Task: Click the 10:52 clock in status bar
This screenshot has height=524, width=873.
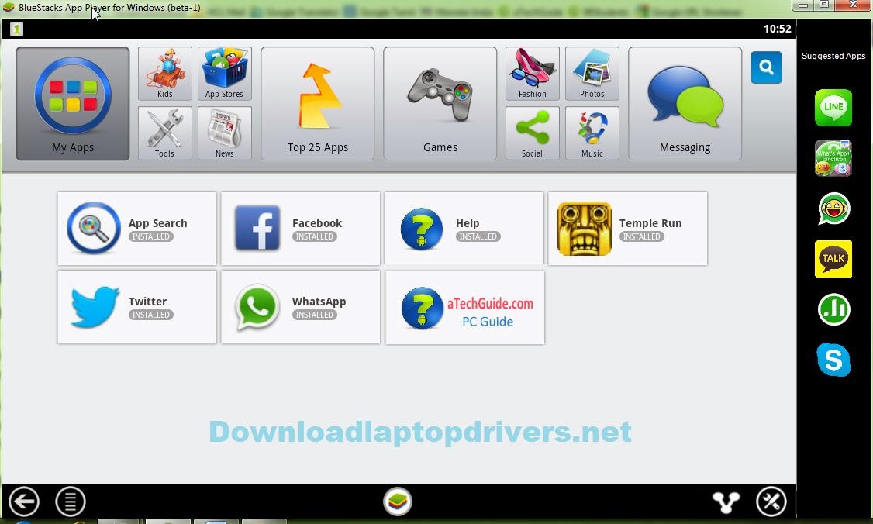Action: tap(777, 29)
